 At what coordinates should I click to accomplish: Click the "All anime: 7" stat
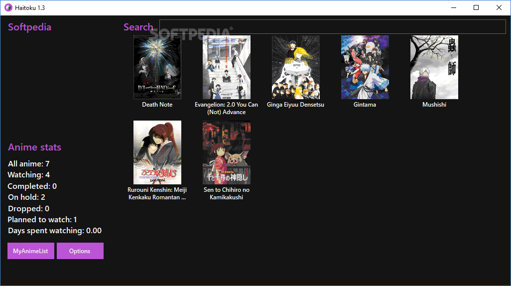coord(29,164)
